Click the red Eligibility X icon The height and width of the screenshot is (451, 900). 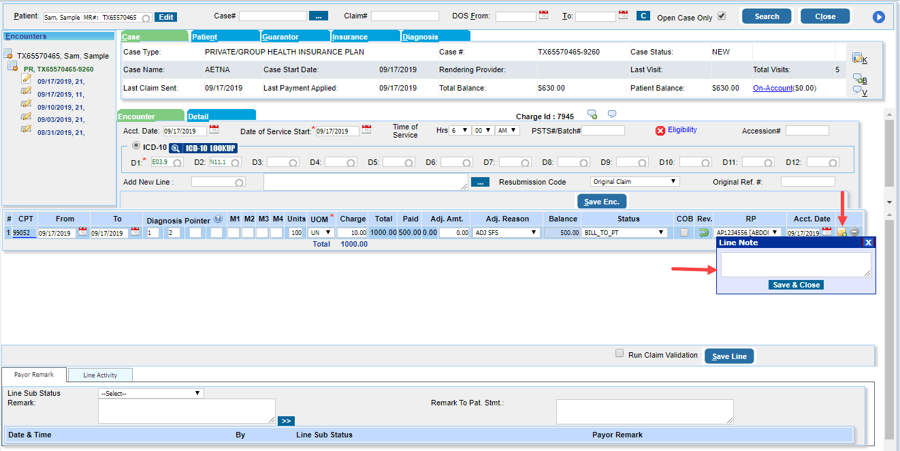point(660,131)
